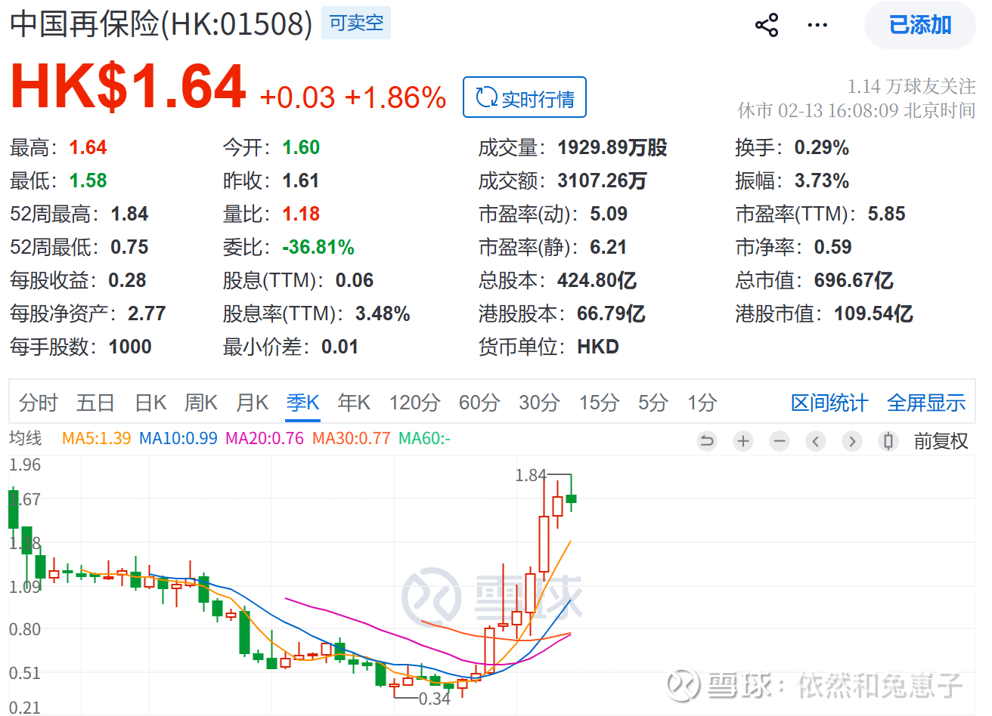The height and width of the screenshot is (716, 992).
Task: Select the 季K chart tab
Action: click(x=303, y=403)
